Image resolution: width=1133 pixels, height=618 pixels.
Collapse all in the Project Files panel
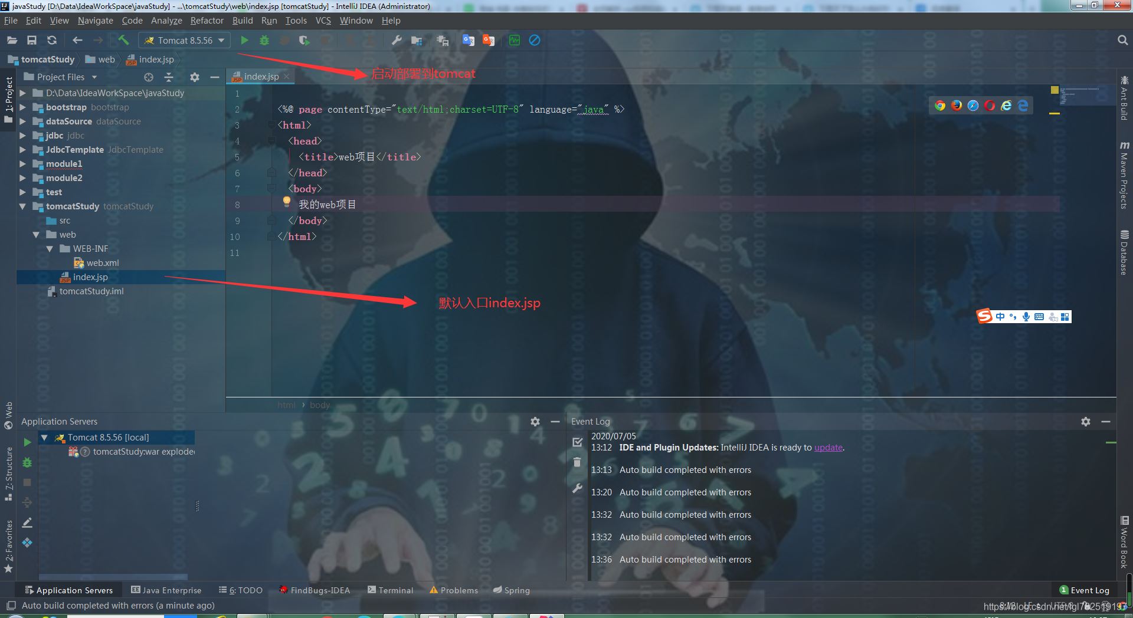(x=169, y=77)
